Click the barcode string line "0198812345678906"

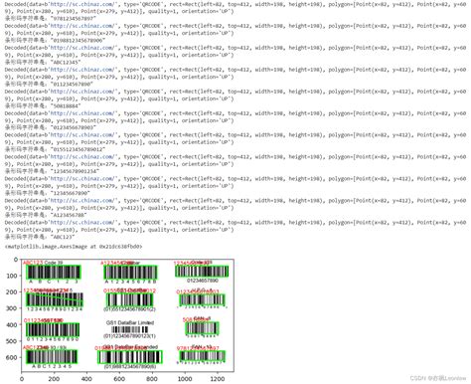[55, 41]
